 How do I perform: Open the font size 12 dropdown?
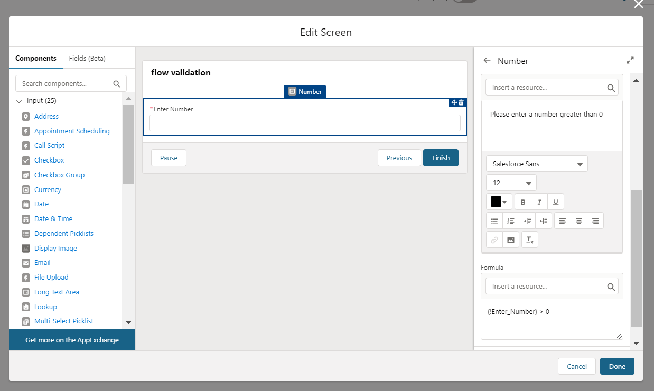[x=511, y=182]
